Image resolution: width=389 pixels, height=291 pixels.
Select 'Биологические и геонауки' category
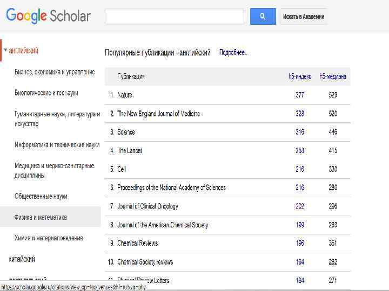pos(46,93)
